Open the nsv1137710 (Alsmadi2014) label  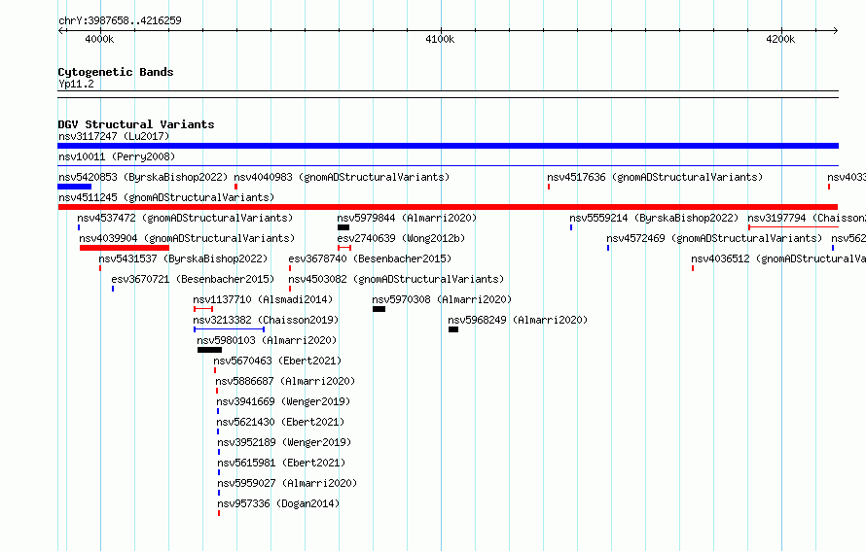point(263,299)
